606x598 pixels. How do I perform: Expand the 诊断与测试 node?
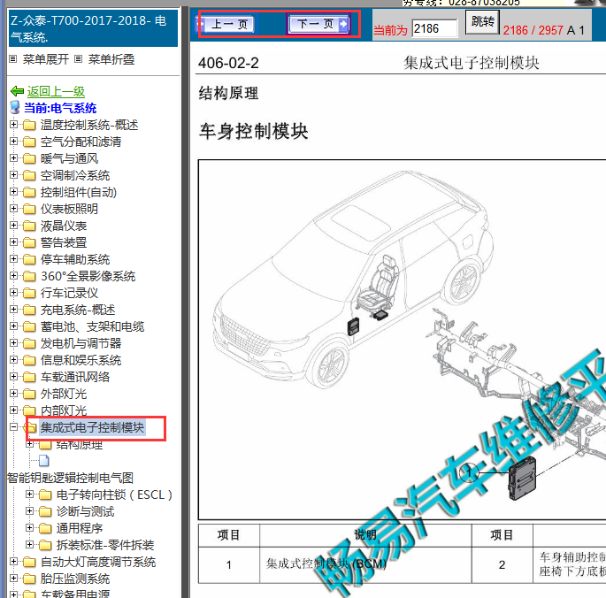29,510
